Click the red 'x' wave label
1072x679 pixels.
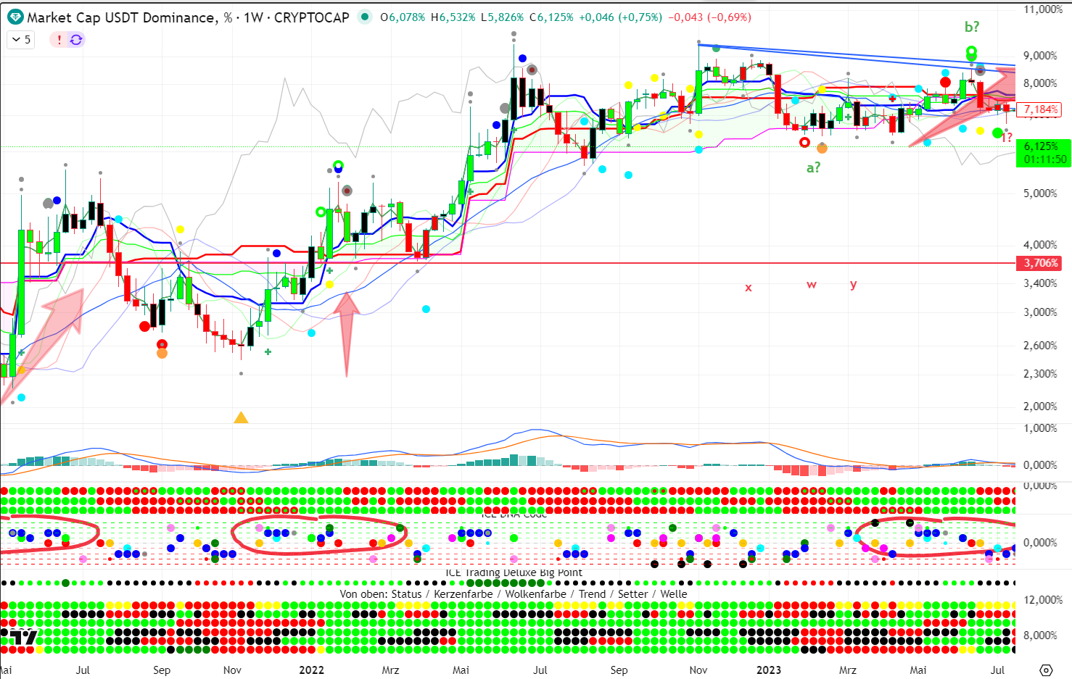tap(749, 288)
